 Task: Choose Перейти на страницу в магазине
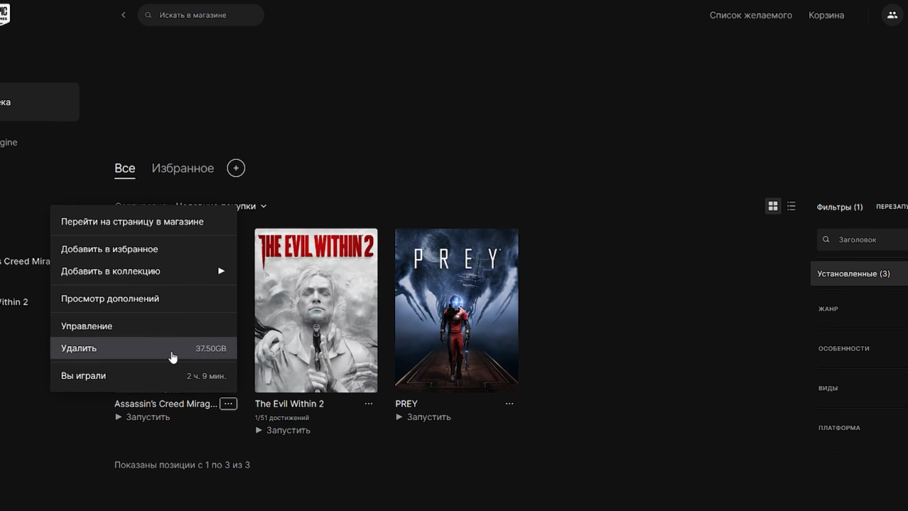(x=143, y=221)
